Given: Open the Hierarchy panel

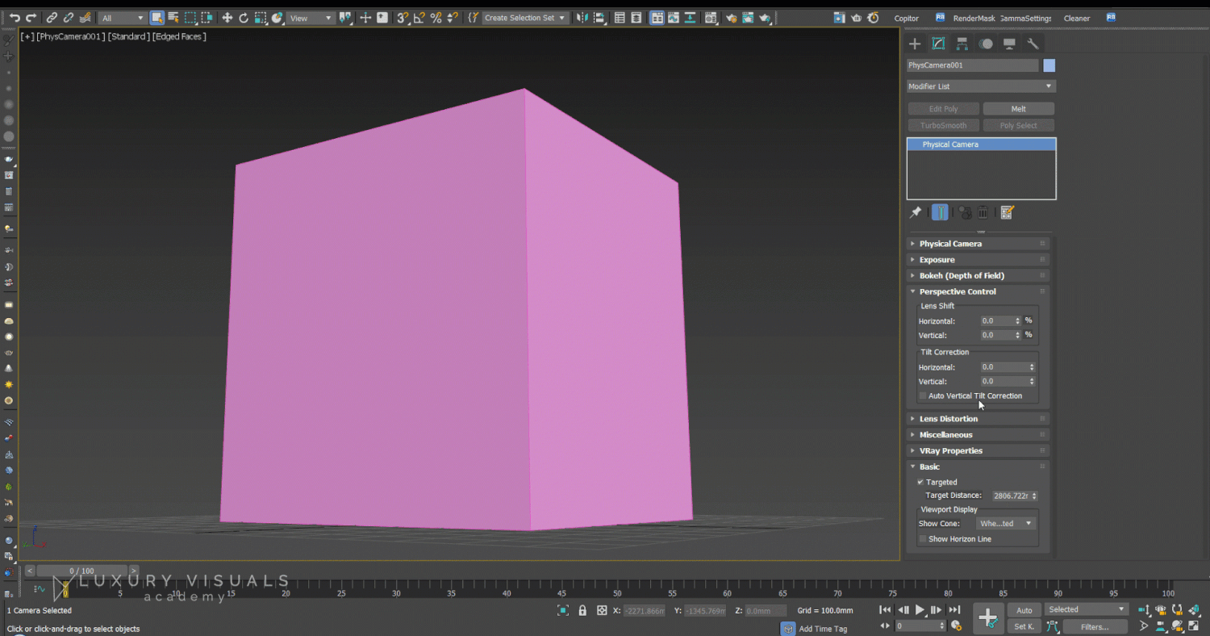Looking at the screenshot, I should [962, 43].
